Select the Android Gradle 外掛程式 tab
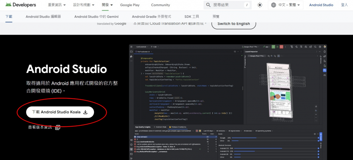This screenshot has width=353, height=160. point(152,16)
